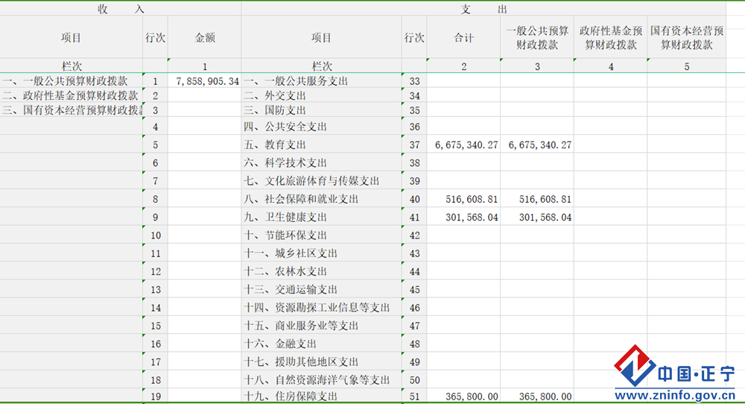Select 一般公共预算 value 516,608.81

point(537,199)
